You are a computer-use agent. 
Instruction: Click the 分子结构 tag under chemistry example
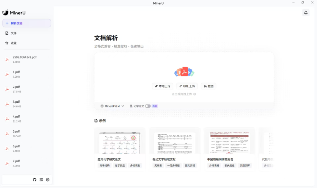click(x=105, y=165)
